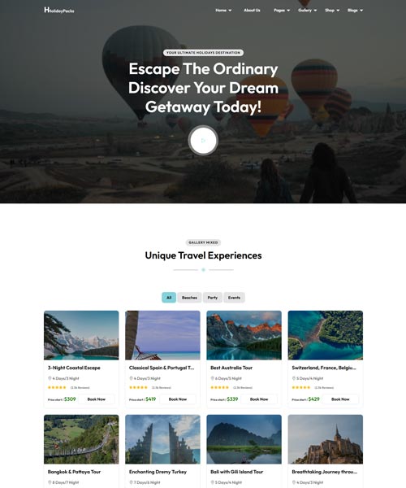
Task: Click the HolidayPacks logo
Action: point(59,11)
